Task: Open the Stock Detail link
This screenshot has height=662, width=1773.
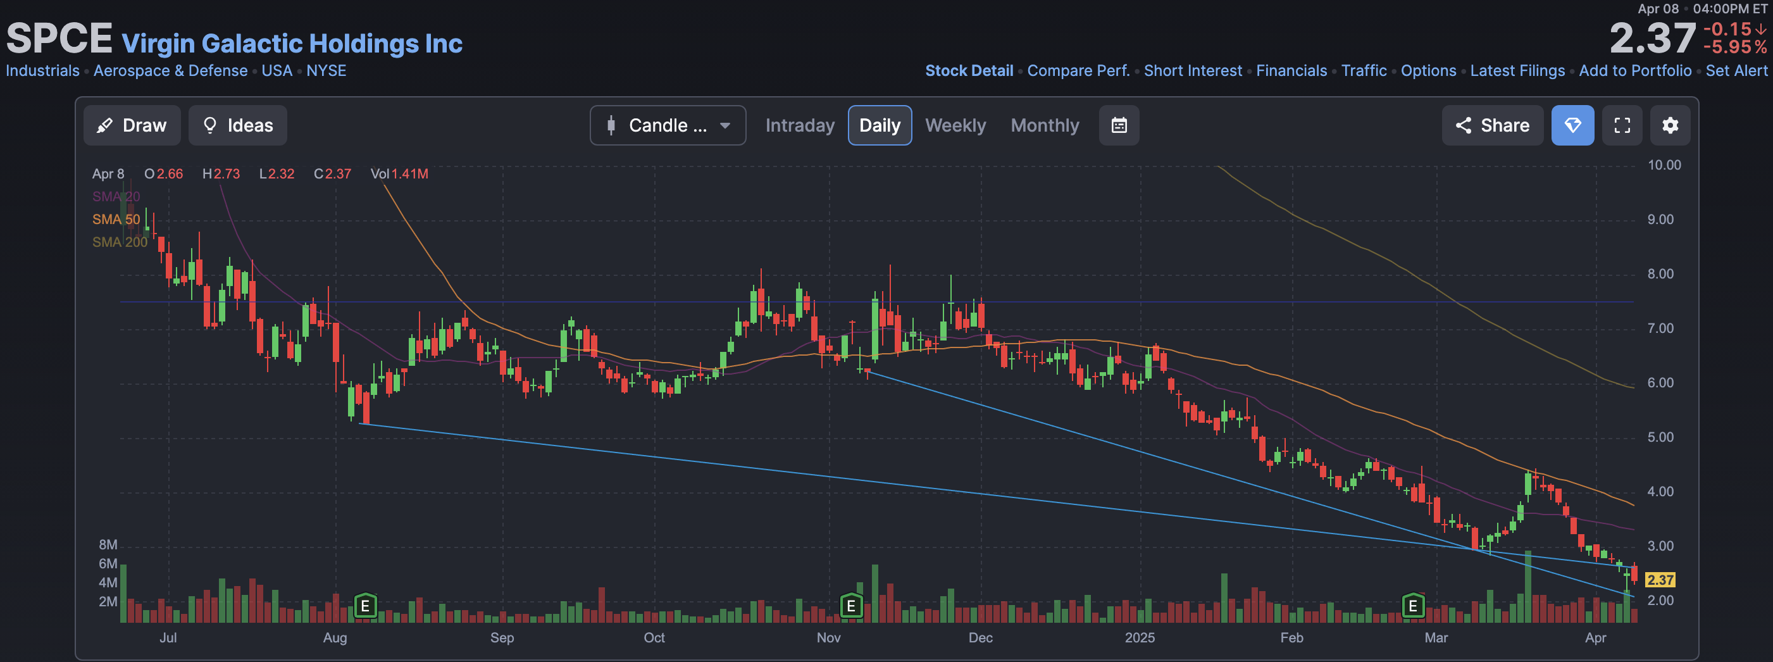Action: tap(969, 71)
